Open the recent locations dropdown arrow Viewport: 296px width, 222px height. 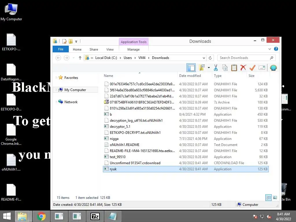[74, 58]
